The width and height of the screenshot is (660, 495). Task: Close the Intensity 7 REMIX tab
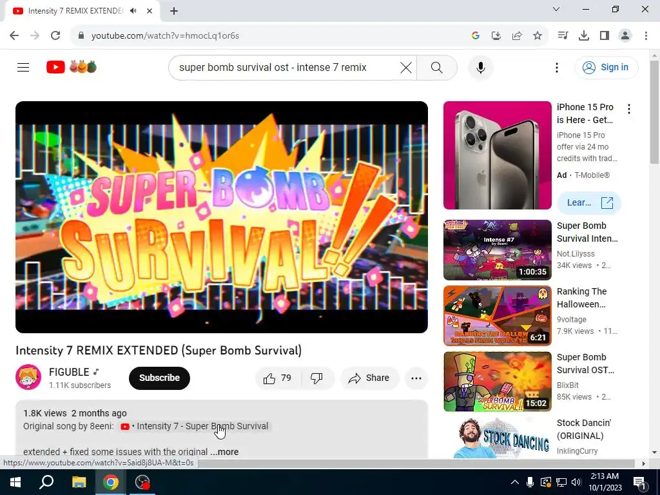point(150,11)
